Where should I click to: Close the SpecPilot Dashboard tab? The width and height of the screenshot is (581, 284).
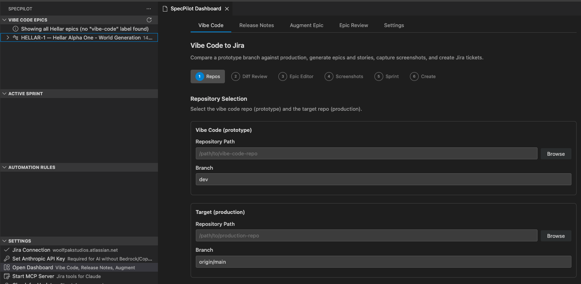point(227,9)
